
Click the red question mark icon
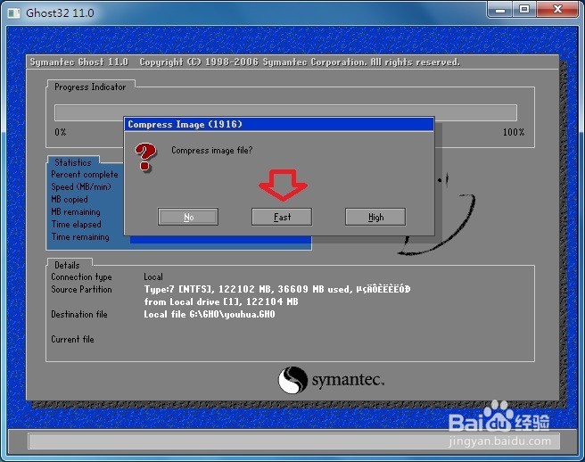145,157
